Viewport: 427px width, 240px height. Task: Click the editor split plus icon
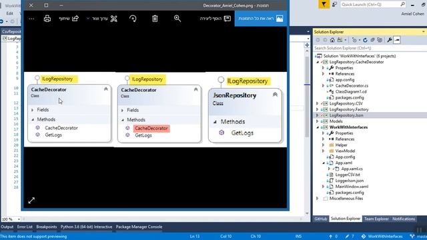pyautogui.click(x=307, y=45)
